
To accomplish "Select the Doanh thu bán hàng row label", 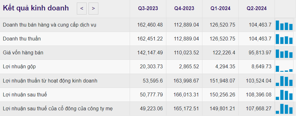I will (50, 25).
